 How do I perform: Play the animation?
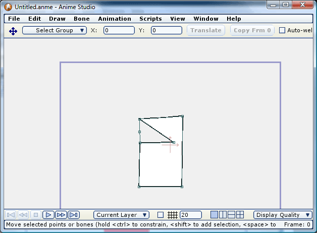[48, 215]
